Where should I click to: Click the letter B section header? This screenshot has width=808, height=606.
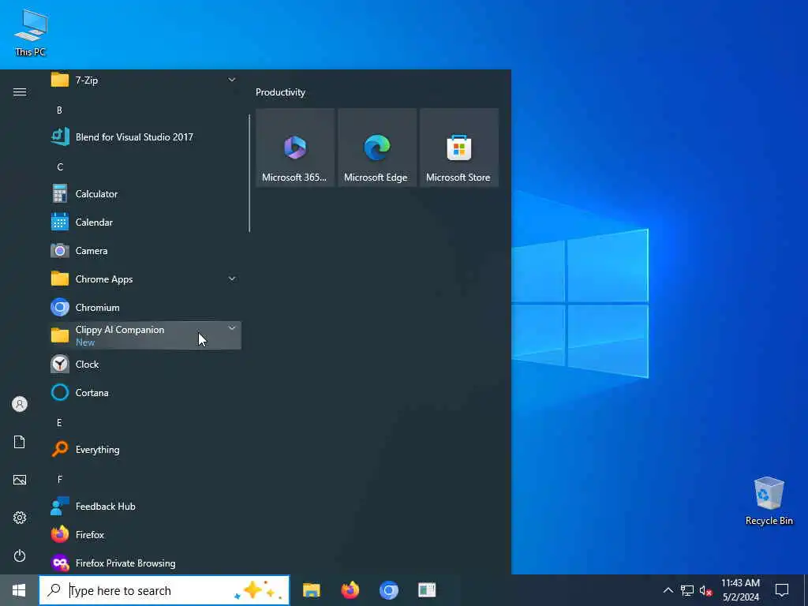tap(59, 110)
